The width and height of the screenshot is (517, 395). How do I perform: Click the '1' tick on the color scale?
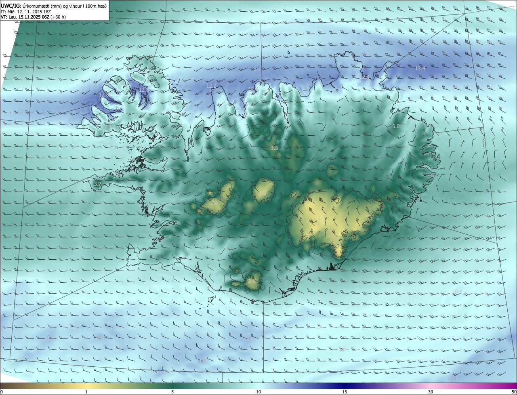click(86, 392)
